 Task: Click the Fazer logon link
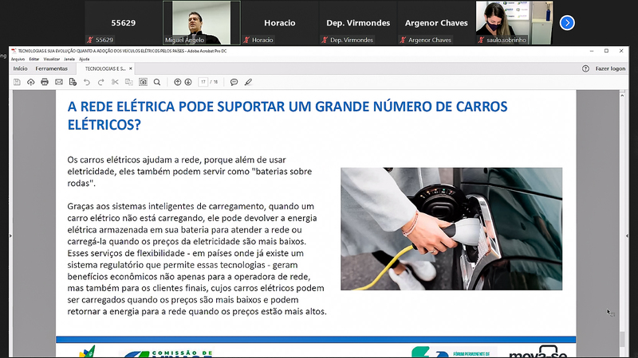(610, 68)
